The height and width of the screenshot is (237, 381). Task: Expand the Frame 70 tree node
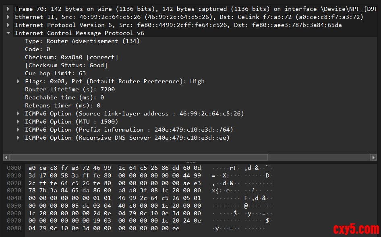tap(9, 9)
